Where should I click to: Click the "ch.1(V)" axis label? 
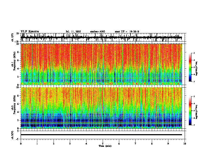13,37
